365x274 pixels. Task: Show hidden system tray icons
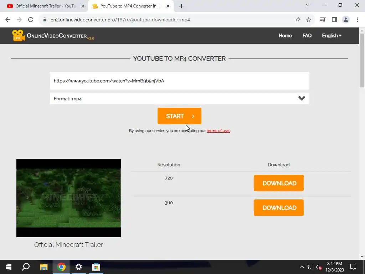[x=302, y=267]
